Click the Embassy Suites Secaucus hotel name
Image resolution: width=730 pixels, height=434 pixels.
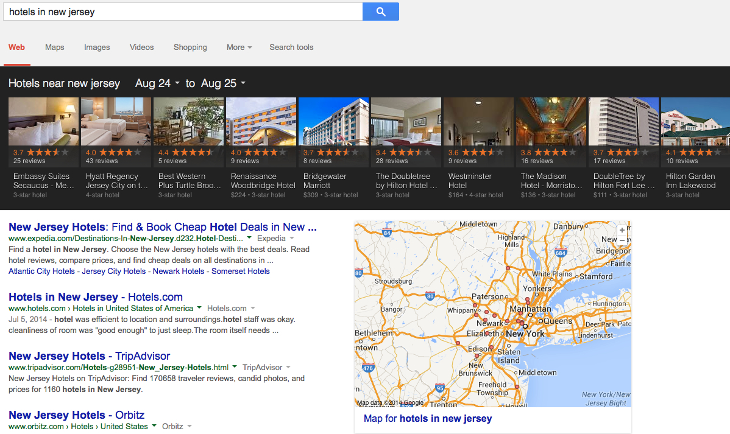pos(43,181)
